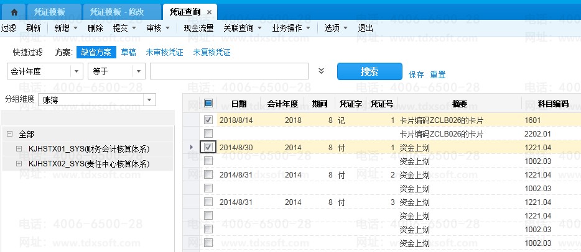The width and height of the screenshot is (581, 252).
Task: Expand the KJHSTX01_SYS财务会计核算体系 node
Action: click(19, 149)
